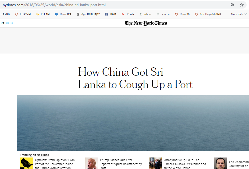
Task: Click the Alexa Rank 124 icon
Action: 56,14
